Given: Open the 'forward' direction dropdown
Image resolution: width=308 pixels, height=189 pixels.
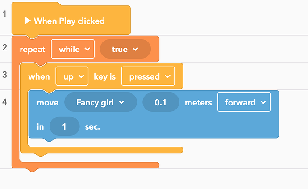Looking at the screenshot, I should click(244, 102).
